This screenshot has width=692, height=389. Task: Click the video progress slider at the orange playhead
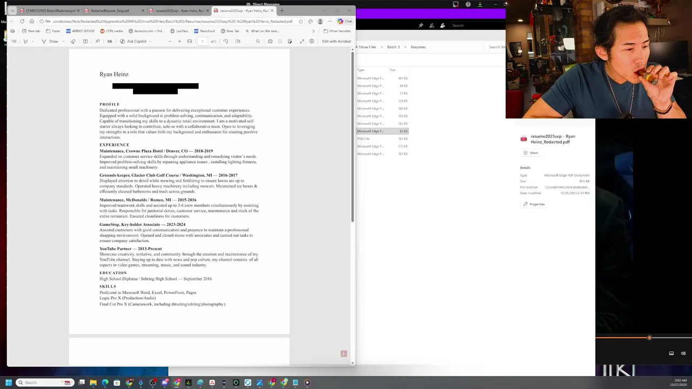tap(649, 338)
